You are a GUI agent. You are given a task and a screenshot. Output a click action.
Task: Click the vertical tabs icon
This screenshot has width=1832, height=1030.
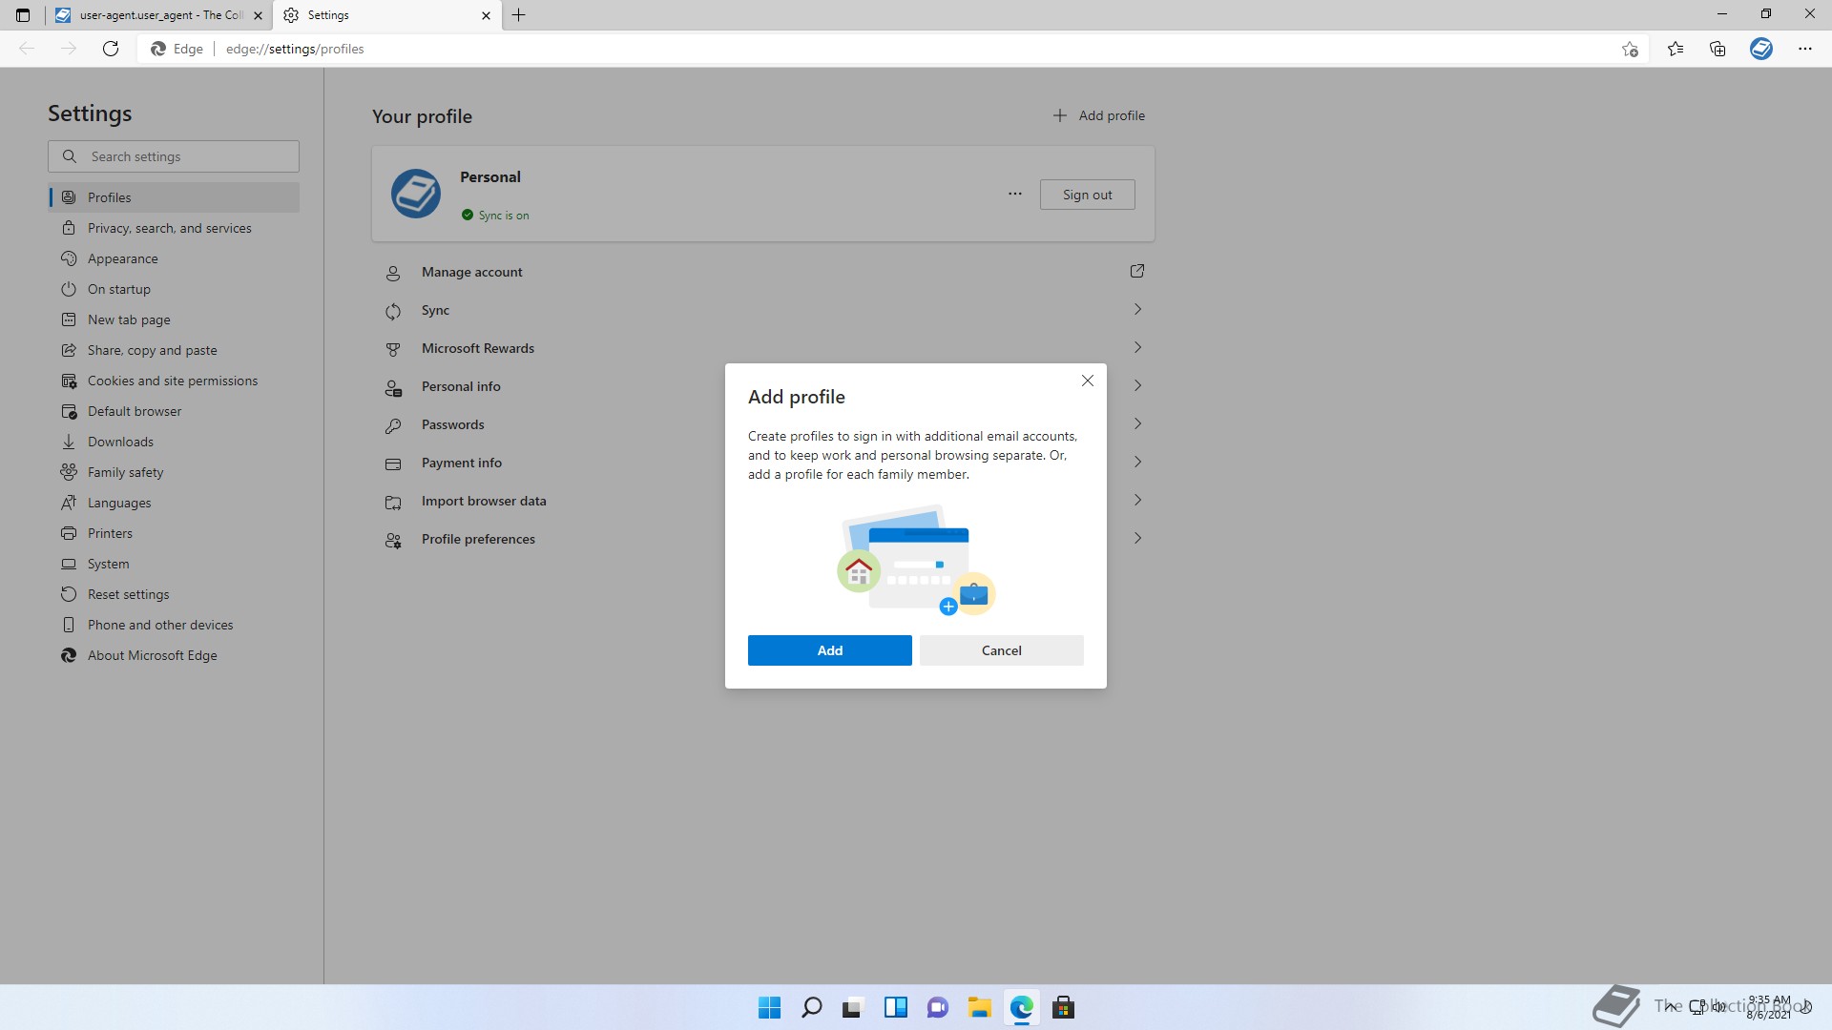[x=23, y=15]
